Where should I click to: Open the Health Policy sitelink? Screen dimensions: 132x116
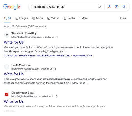pyautogui.click(x=27, y=56)
